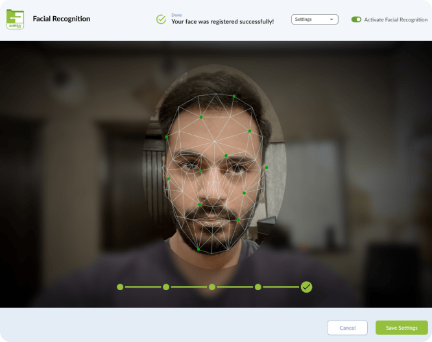The width and height of the screenshot is (432, 342).
Task: Click the green success checkmark in the header
Action: click(x=161, y=19)
